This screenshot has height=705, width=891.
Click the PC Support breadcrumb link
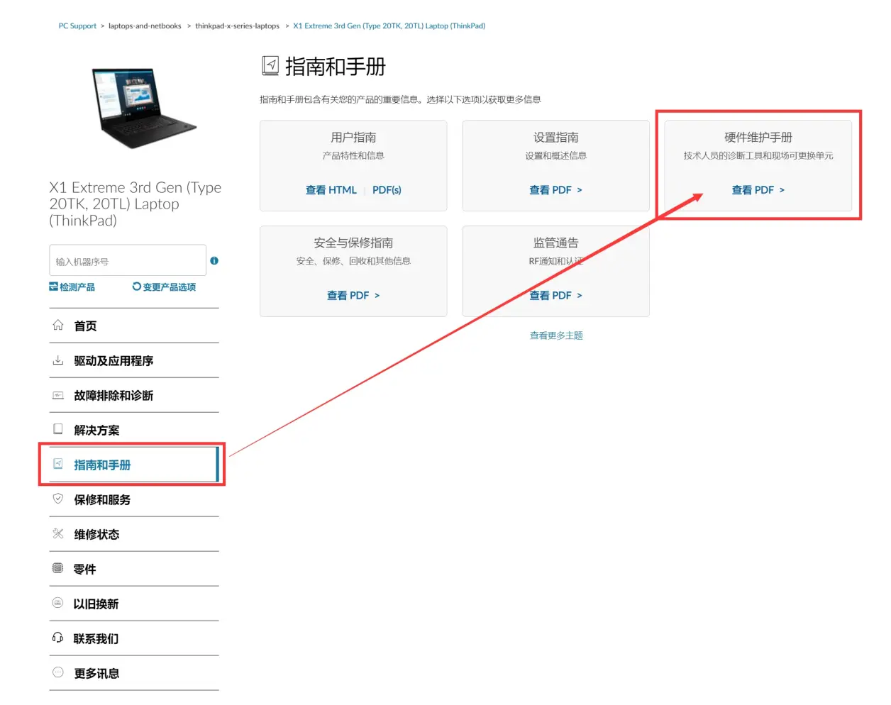(77, 26)
